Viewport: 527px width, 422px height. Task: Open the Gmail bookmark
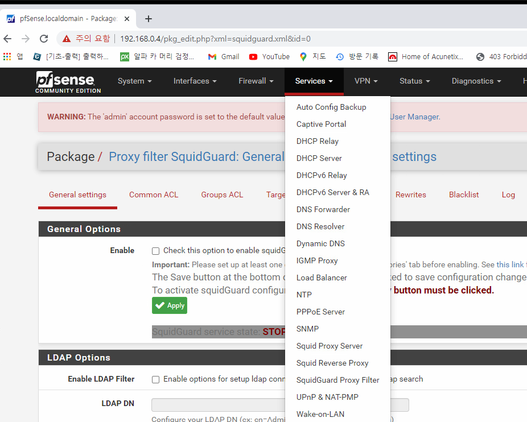(224, 56)
